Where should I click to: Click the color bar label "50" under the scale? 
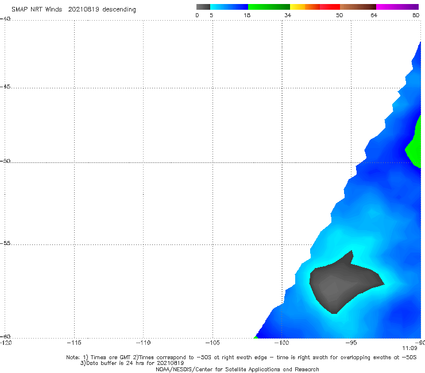pyautogui.click(x=339, y=15)
